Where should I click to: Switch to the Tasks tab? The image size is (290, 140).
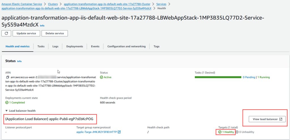[41, 46]
